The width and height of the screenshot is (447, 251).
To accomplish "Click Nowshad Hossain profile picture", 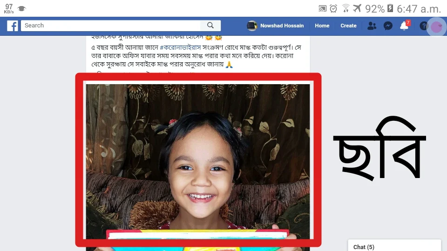I will [x=252, y=26].
